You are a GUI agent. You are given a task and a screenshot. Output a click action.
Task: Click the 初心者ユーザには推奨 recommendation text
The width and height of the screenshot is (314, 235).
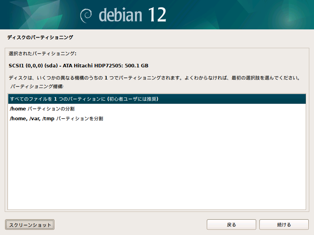click(133, 99)
